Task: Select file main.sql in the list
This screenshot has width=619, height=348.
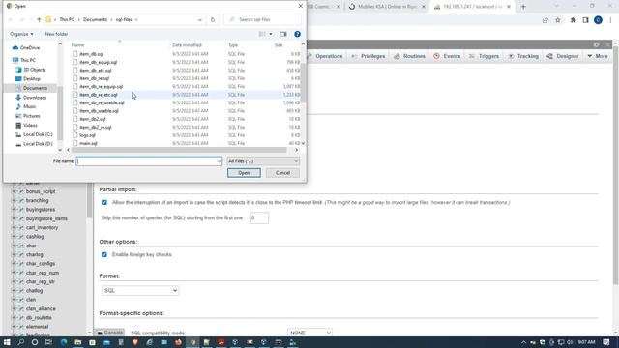Action: (88, 144)
